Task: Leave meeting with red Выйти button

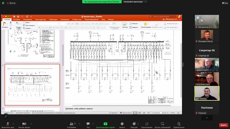Action: 223,125
